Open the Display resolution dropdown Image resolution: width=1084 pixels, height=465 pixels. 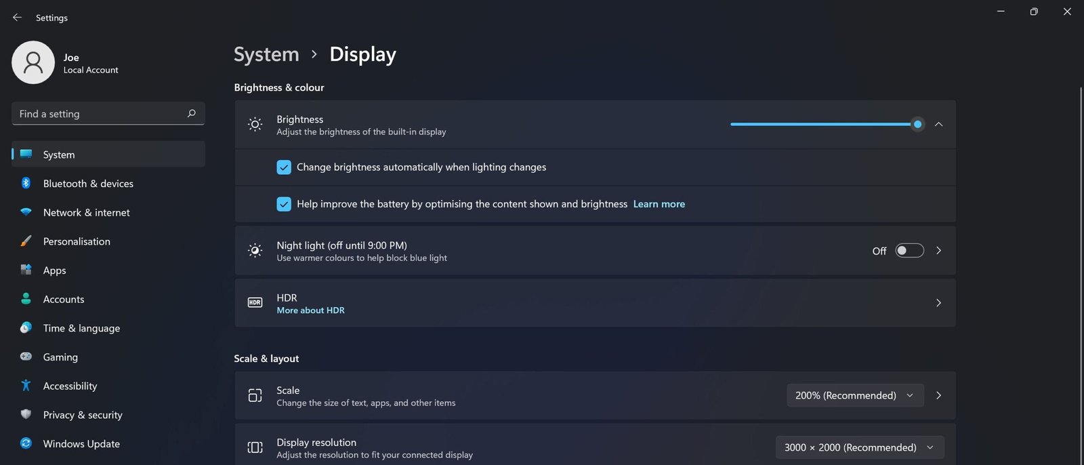(859, 447)
